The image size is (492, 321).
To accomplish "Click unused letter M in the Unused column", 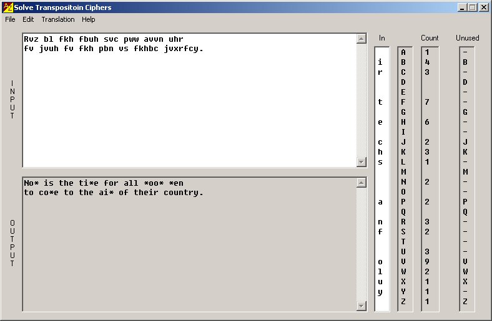I will pyautogui.click(x=465, y=171).
